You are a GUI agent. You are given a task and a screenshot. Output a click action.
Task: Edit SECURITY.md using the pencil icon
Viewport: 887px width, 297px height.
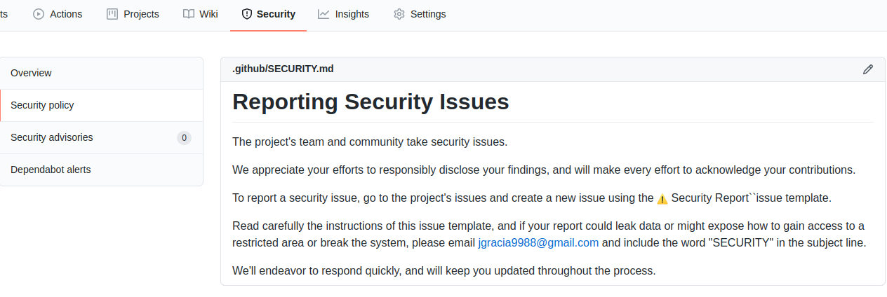click(868, 69)
